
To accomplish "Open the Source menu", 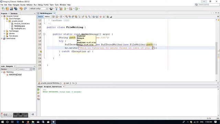I will click(23, 5).
